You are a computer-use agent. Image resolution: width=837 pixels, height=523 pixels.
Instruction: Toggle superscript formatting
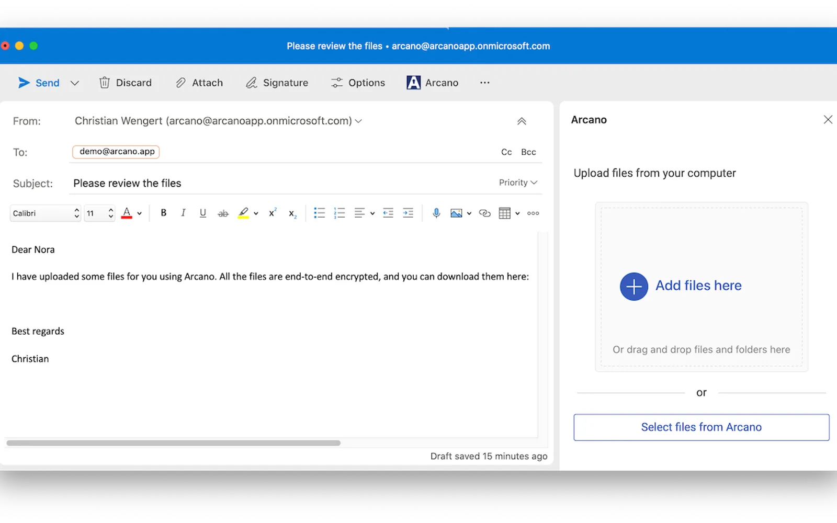coord(273,213)
